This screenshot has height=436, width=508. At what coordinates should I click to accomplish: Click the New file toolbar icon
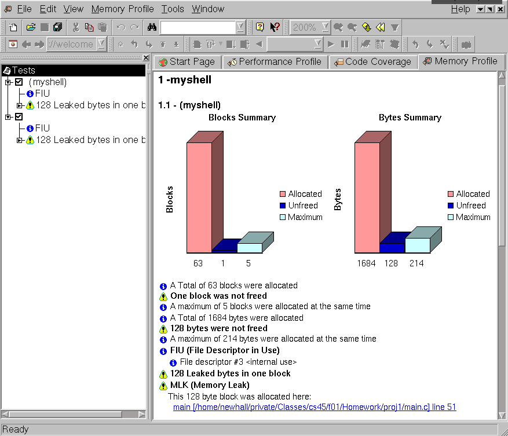(x=13, y=27)
